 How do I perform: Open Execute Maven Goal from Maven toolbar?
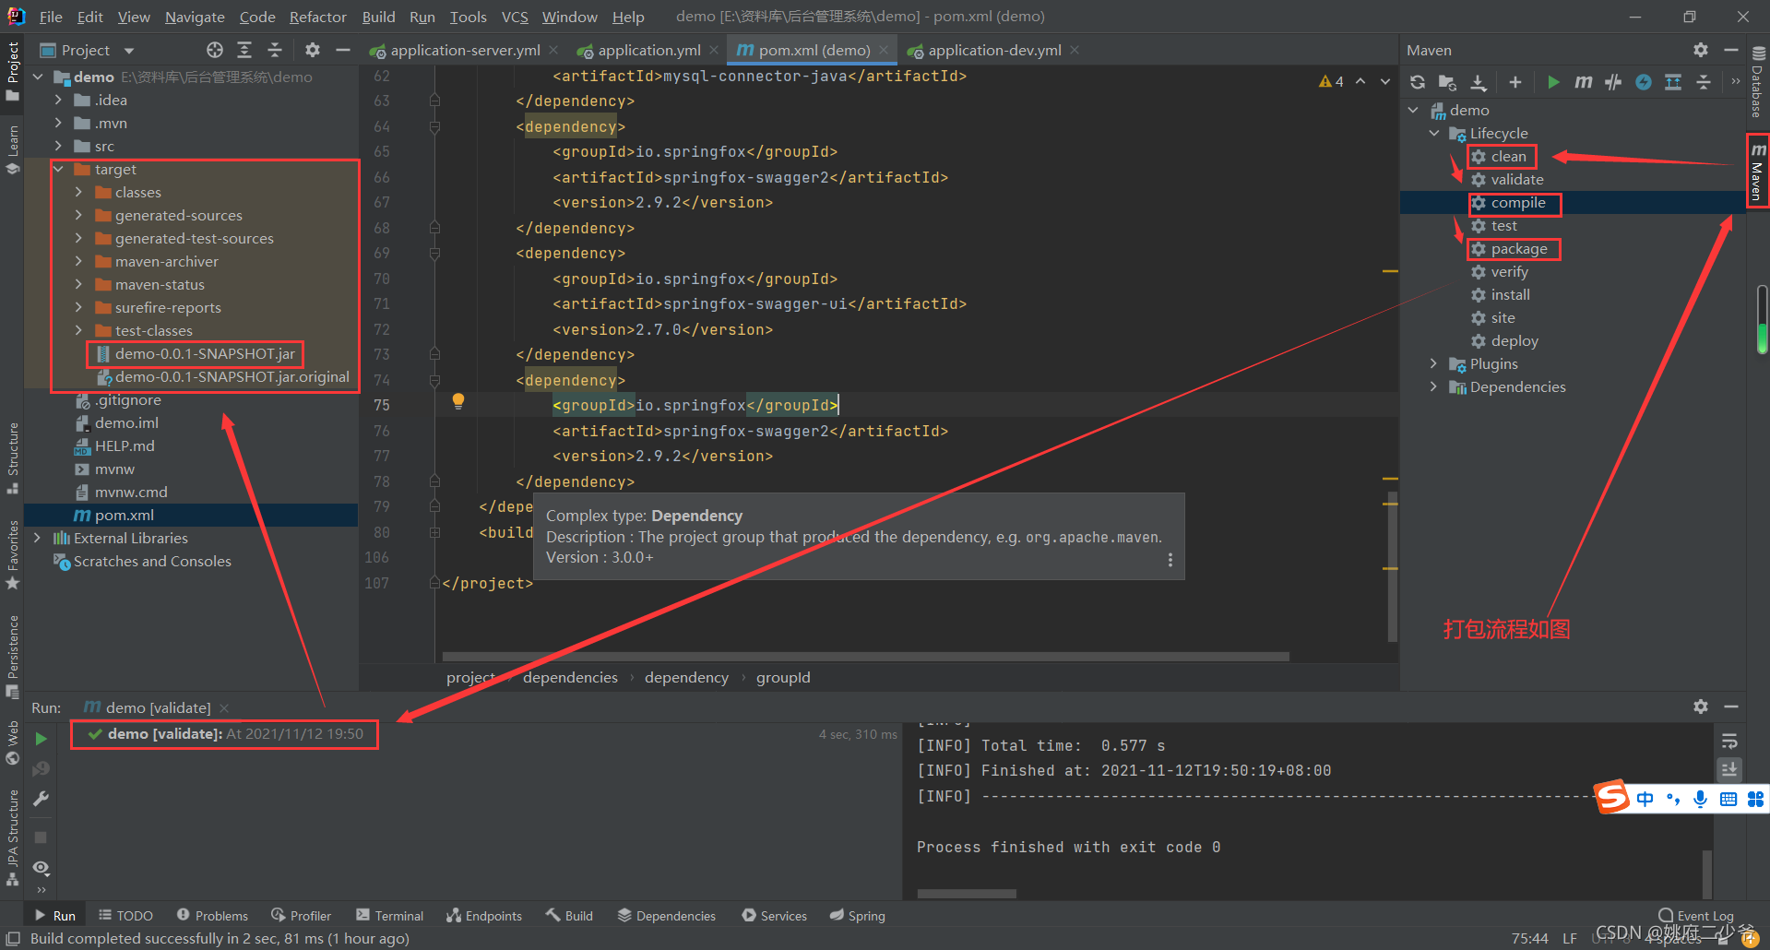click(x=1583, y=82)
